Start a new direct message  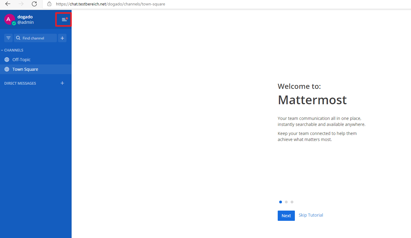pos(62,83)
